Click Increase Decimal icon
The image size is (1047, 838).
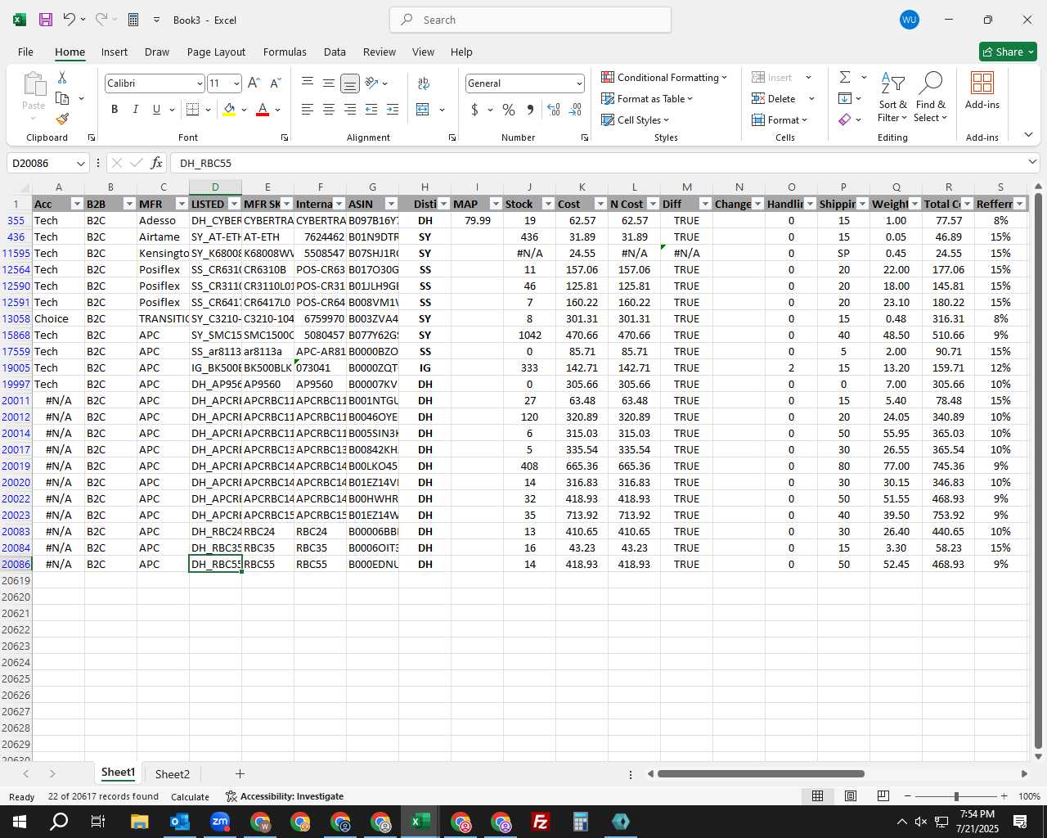[554, 110]
